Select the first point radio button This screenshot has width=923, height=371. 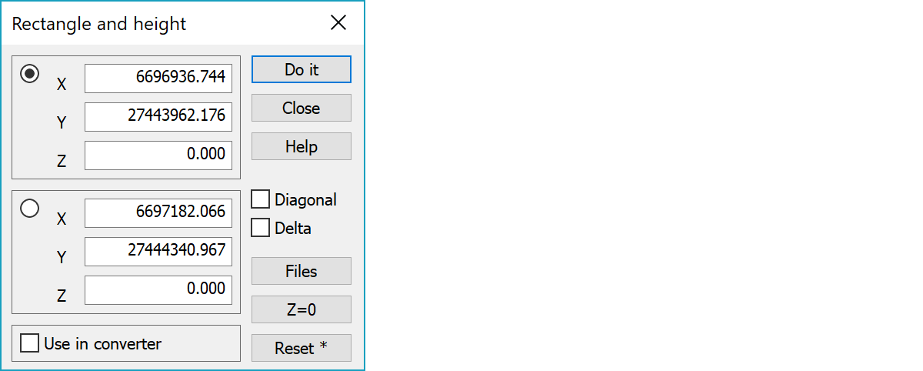tap(30, 74)
